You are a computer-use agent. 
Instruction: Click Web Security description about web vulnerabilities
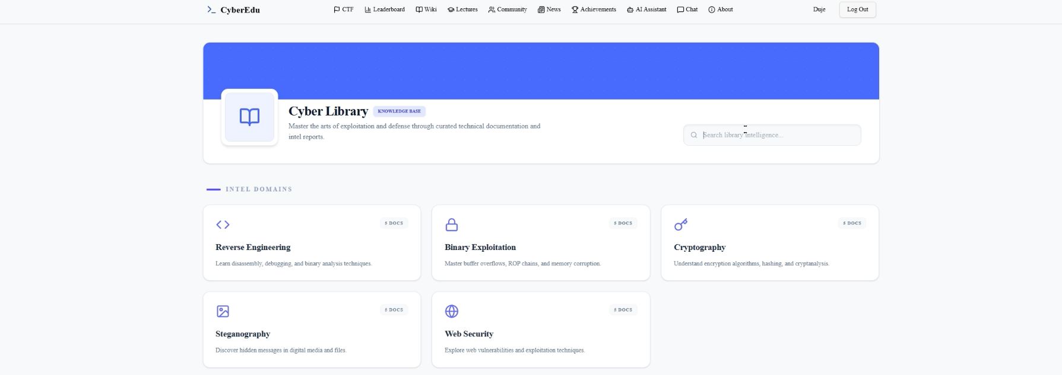515,350
